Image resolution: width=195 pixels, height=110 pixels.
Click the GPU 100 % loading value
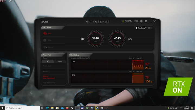pyautogui.click(x=149, y=81)
